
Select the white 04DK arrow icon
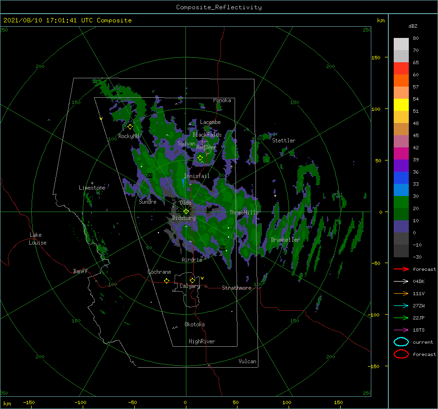pyautogui.click(x=401, y=282)
